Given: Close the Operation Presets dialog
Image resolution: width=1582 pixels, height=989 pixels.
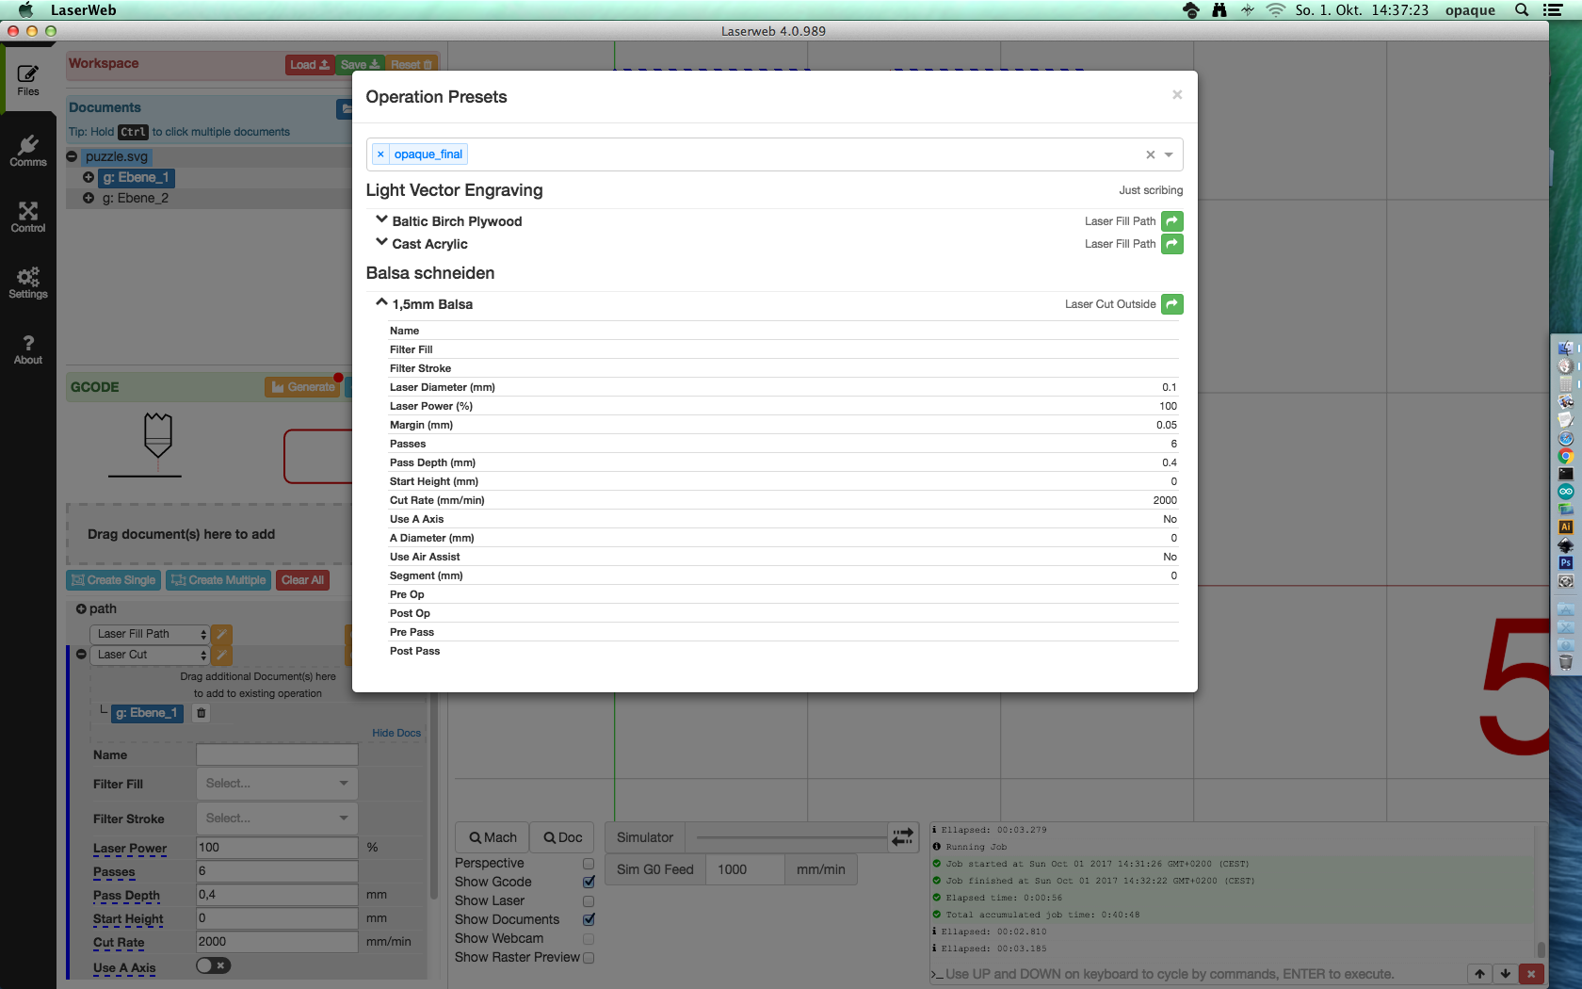Looking at the screenshot, I should click(x=1177, y=94).
